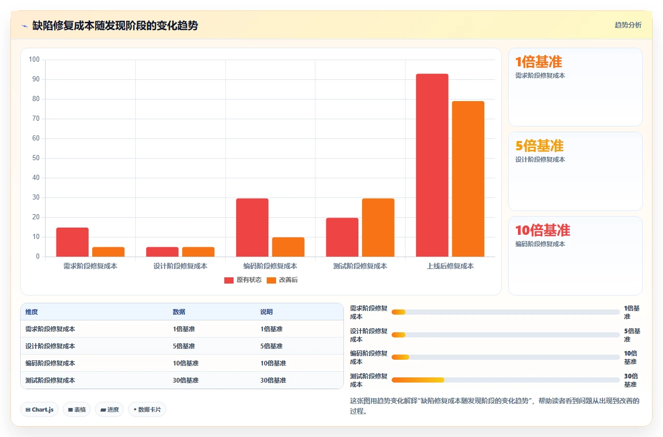Click the 编码阶段修复成本 progress bar
This screenshot has height=437, width=663.
[x=506, y=357]
